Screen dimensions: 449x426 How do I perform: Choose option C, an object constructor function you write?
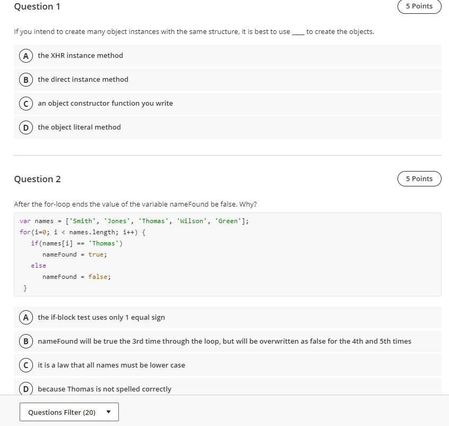(105, 103)
